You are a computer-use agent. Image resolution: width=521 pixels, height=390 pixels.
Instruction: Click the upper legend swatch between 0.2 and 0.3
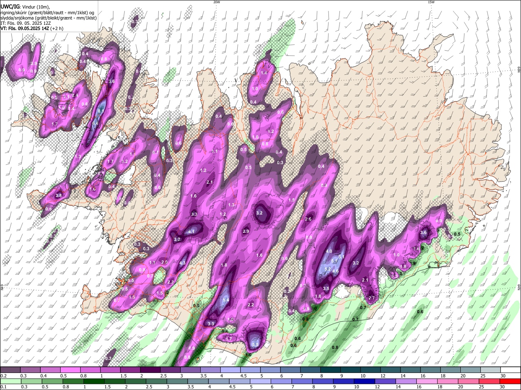pyautogui.click(x=10, y=370)
